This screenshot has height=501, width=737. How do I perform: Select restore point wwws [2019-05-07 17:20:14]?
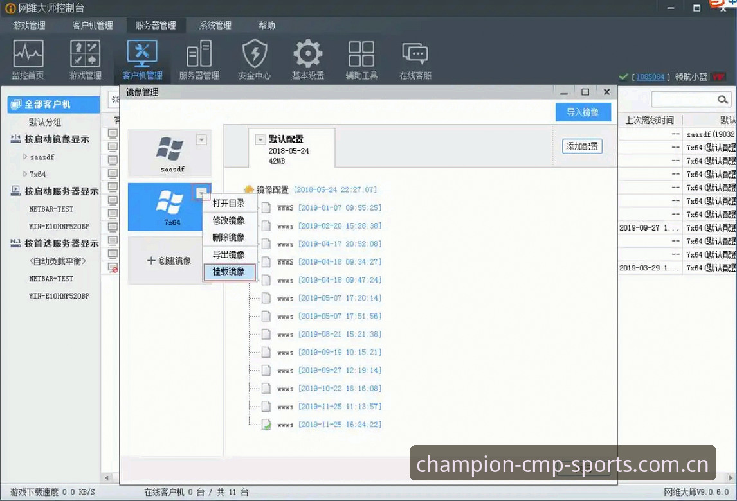point(329,298)
